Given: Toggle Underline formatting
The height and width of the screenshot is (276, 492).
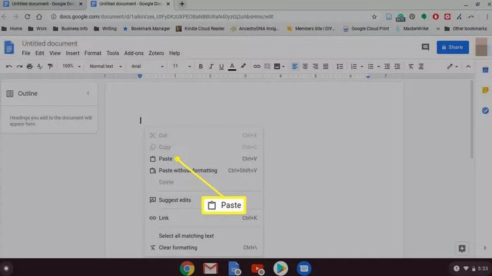Looking at the screenshot, I should coord(221,67).
